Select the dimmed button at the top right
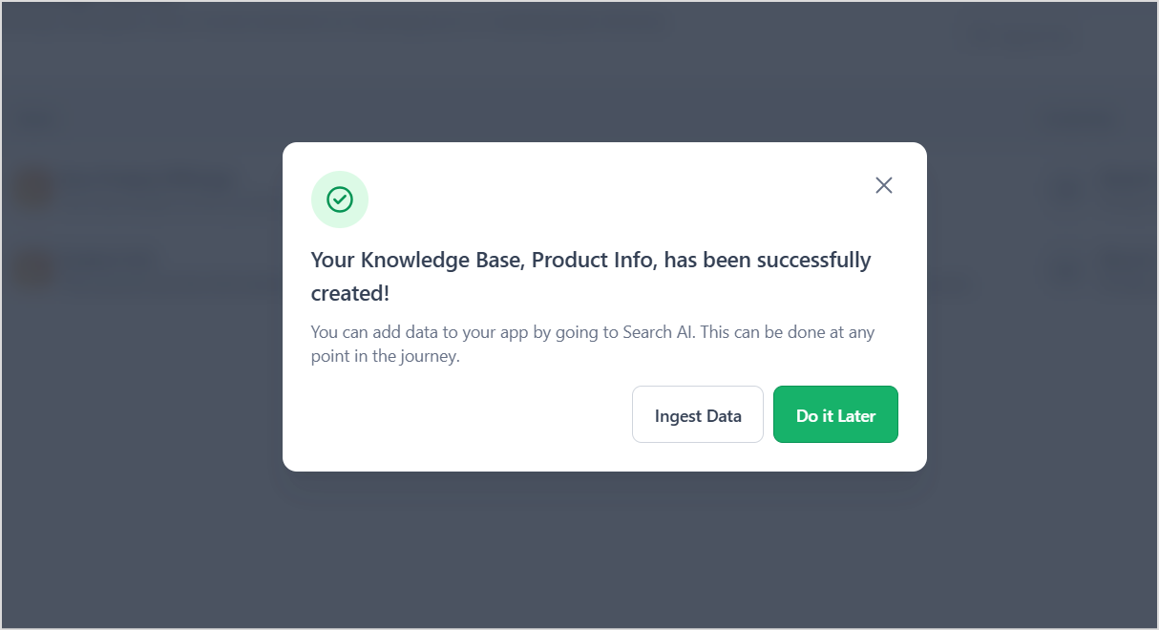This screenshot has height=630, width=1159. tap(1015, 36)
